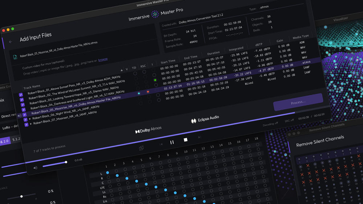This screenshot has height=204, width=363.
Task: Click the .atmos media type cell
Action: (306, 62)
